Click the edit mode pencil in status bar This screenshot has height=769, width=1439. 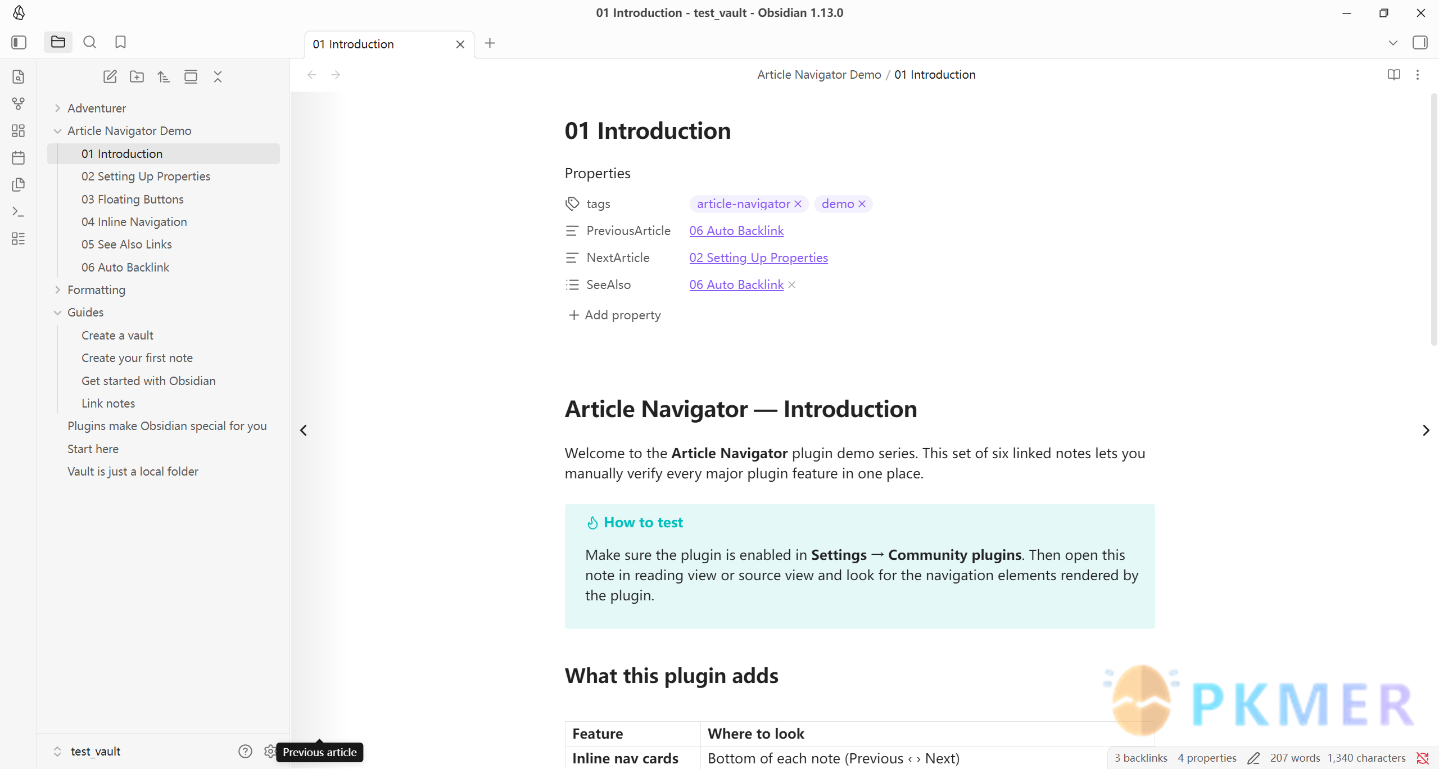[x=1254, y=758]
